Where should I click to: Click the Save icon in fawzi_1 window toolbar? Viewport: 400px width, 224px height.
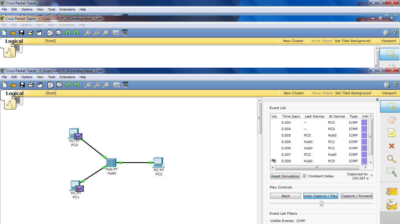coord(21,33)
